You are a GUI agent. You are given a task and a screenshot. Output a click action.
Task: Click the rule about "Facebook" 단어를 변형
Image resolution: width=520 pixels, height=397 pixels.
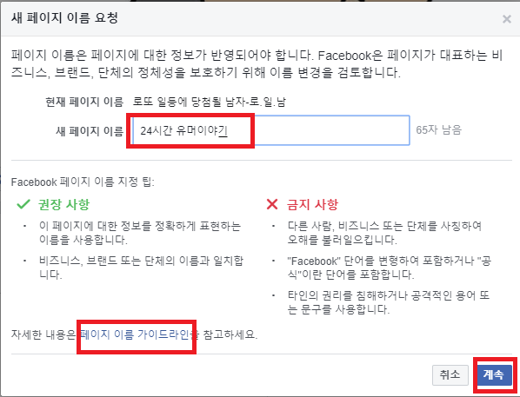tap(389, 268)
